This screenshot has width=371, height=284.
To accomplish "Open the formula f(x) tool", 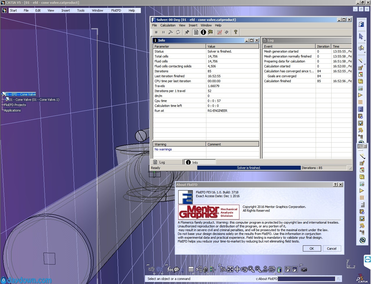I will (x=170, y=269).
